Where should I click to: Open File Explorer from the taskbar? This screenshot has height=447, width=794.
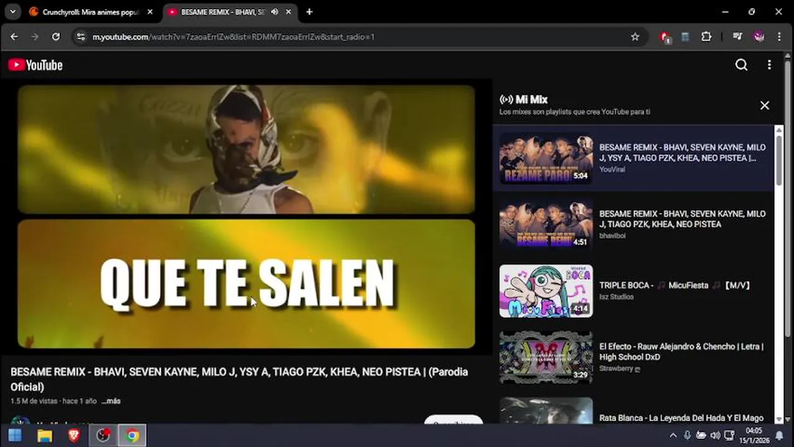(45, 435)
